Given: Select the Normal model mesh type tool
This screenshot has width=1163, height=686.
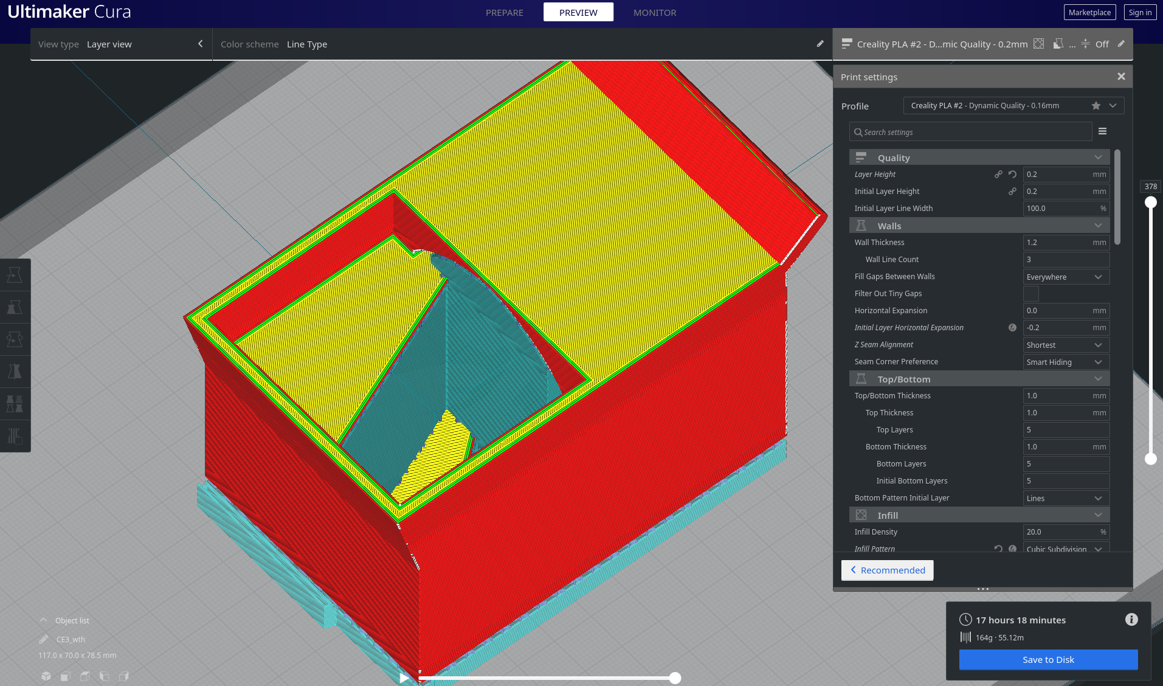Looking at the screenshot, I should [x=15, y=275].
